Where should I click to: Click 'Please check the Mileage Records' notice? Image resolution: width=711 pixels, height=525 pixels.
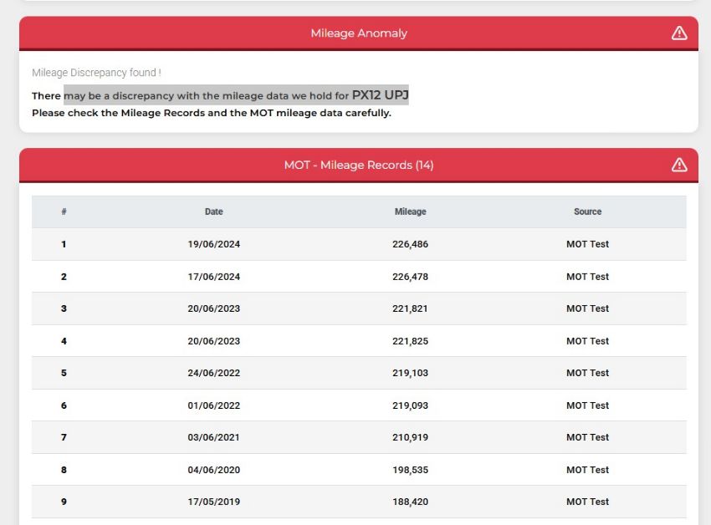(212, 113)
